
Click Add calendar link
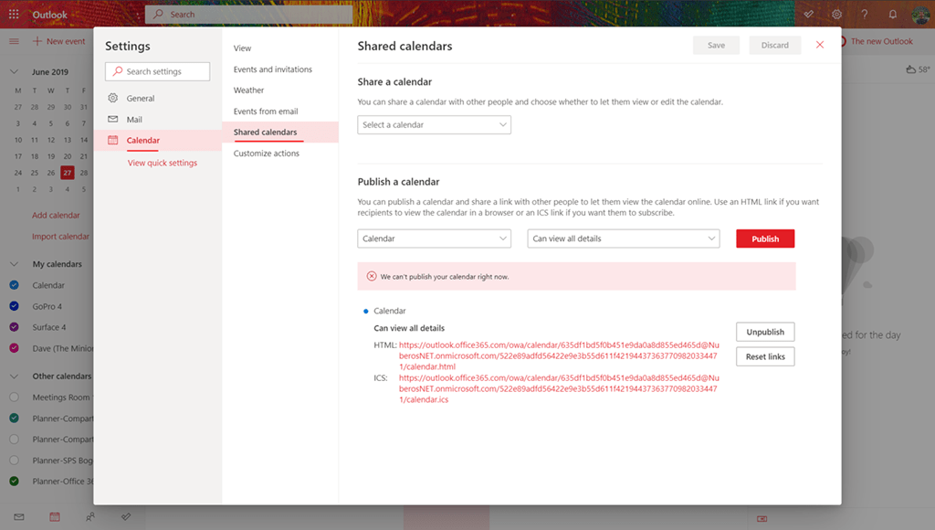56,215
